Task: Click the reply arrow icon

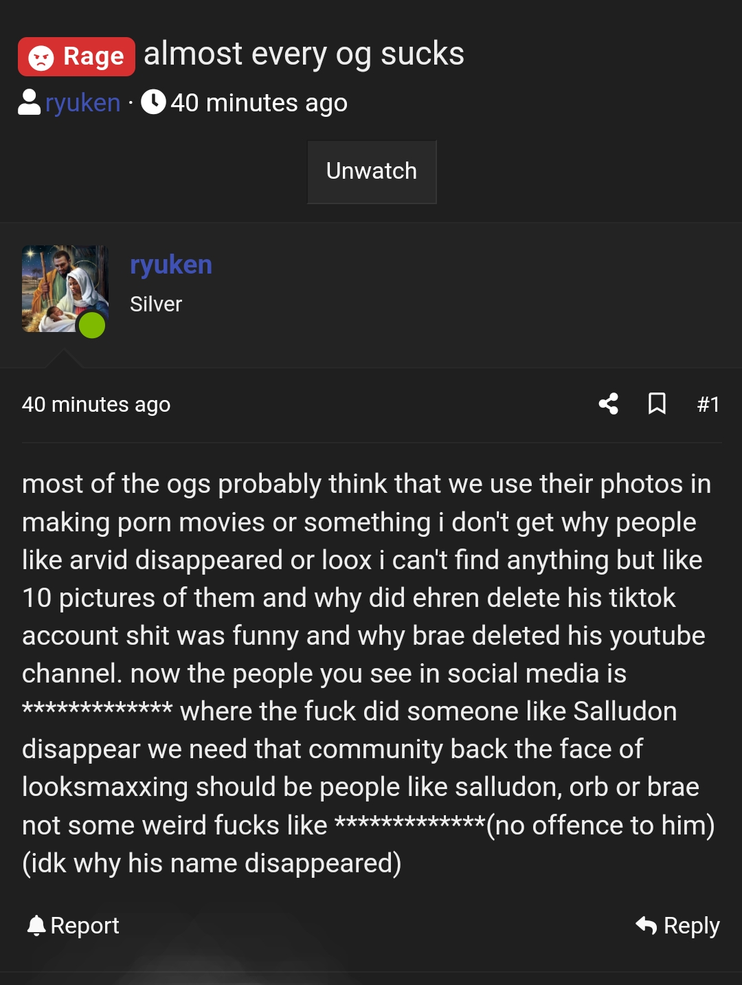Action: [x=647, y=925]
